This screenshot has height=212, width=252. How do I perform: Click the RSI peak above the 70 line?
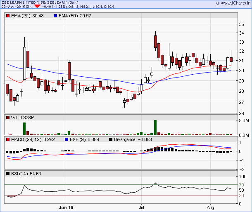pyautogui.click(x=155, y=183)
